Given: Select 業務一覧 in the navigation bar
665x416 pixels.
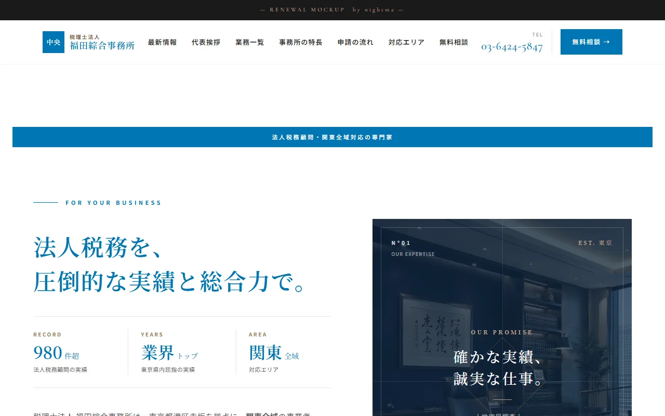Looking at the screenshot, I should click(x=249, y=42).
